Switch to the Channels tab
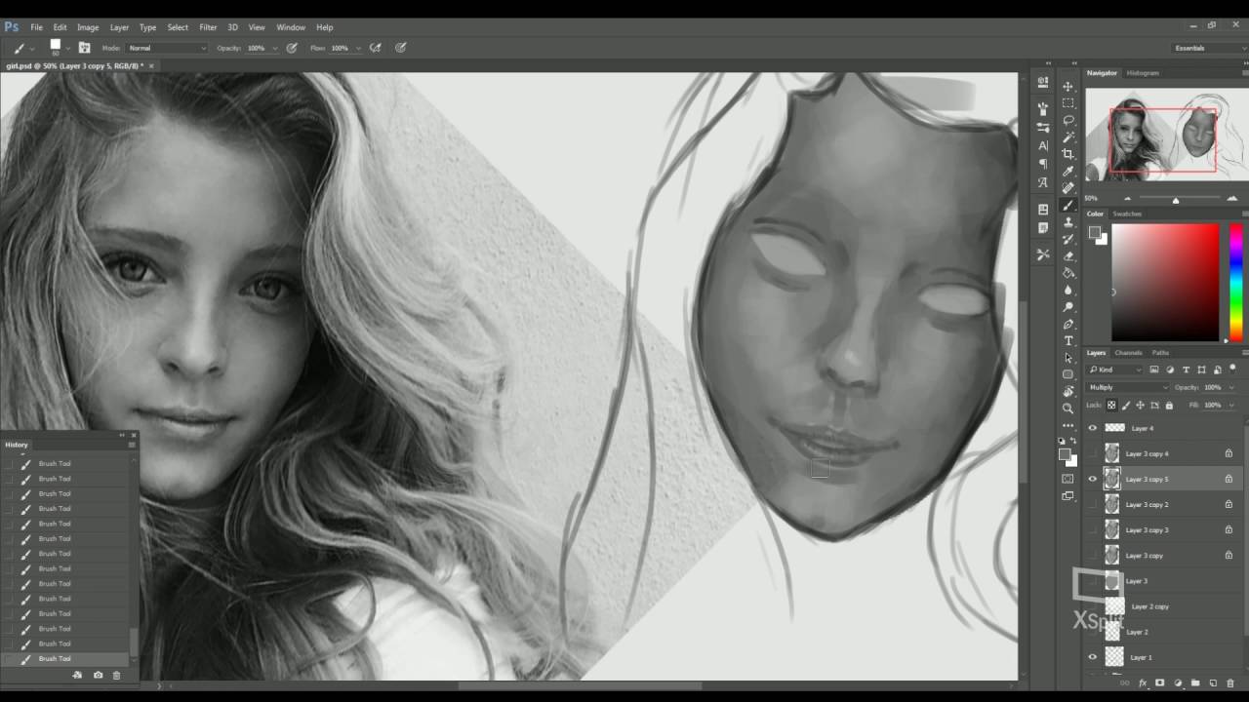Viewport: 1249px width, 702px height. tap(1128, 352)
